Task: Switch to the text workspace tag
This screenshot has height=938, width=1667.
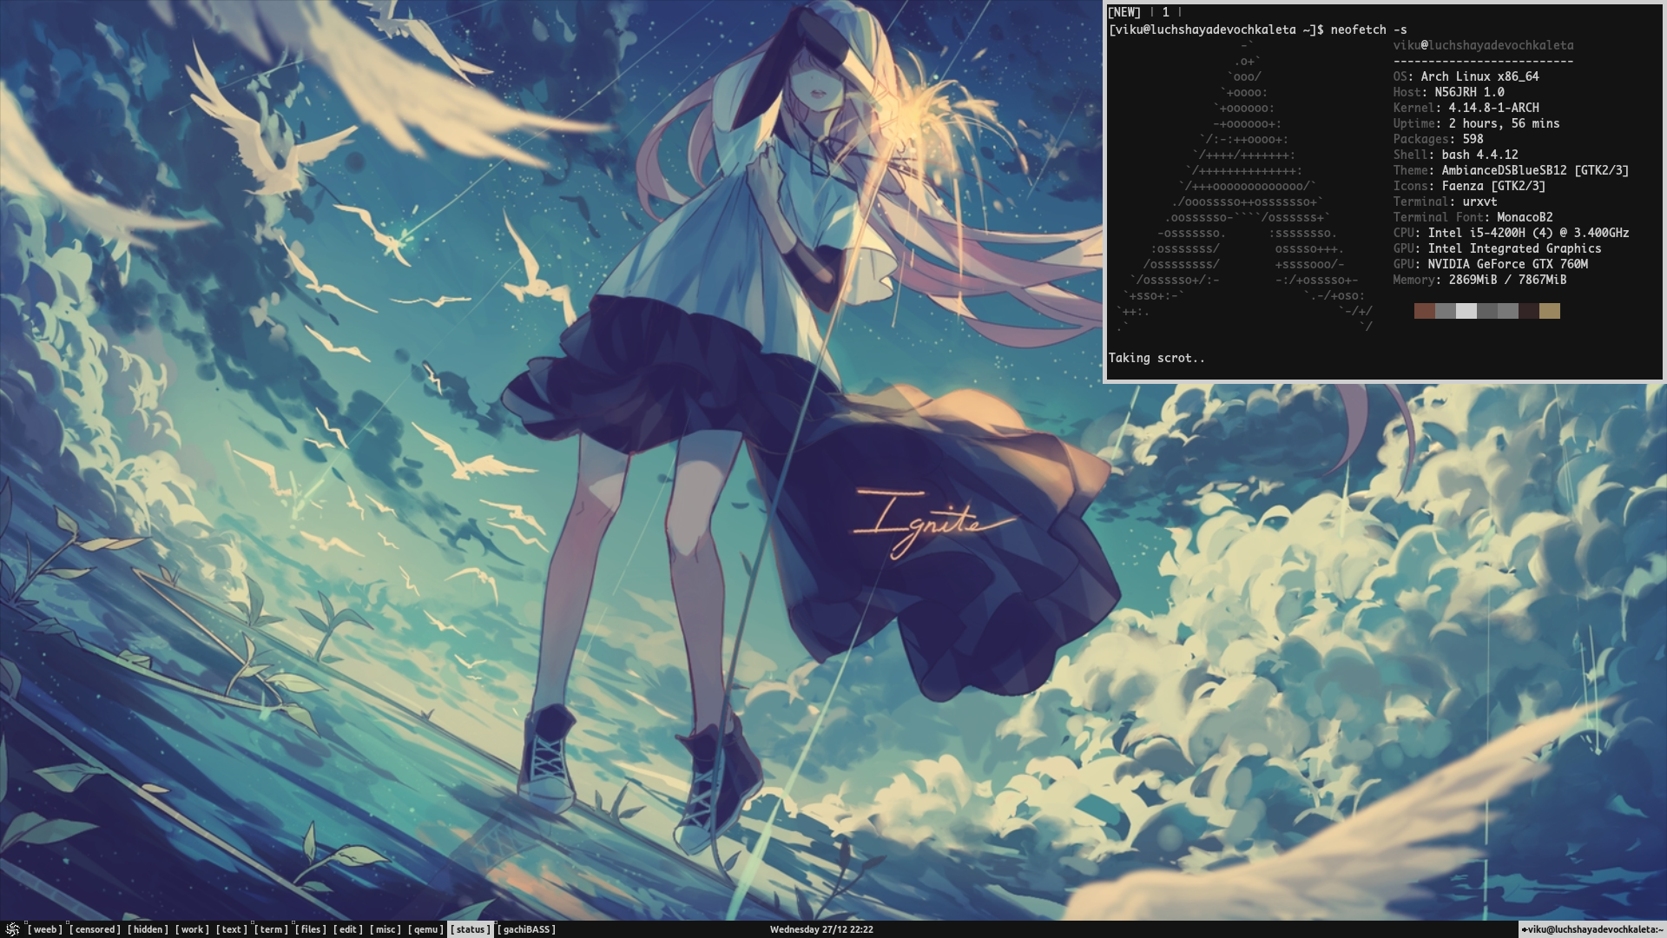Action: pos(232,929)
